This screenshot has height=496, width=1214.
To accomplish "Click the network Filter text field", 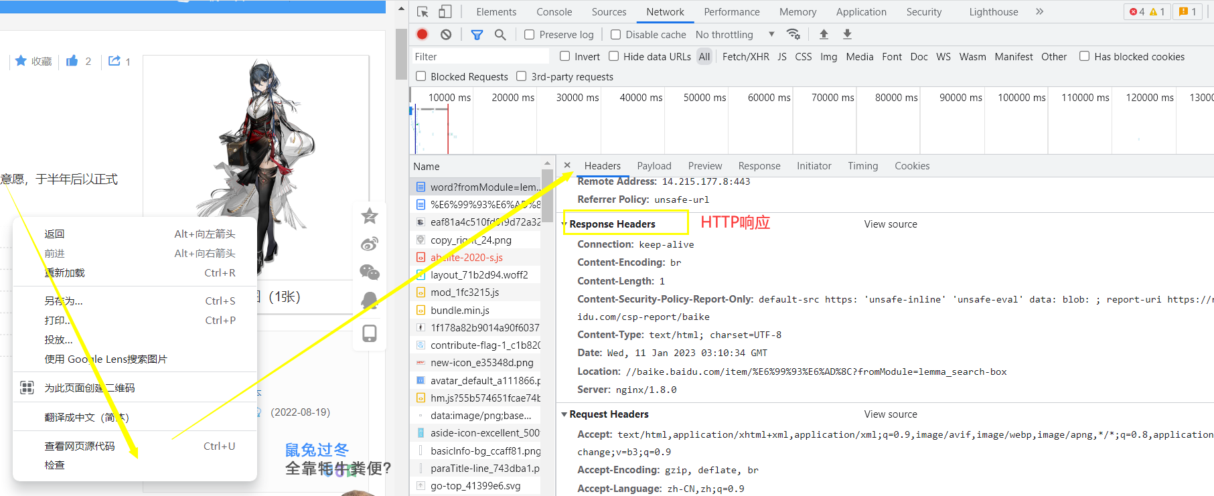I will pyautogui.click(x=479, y=57).
